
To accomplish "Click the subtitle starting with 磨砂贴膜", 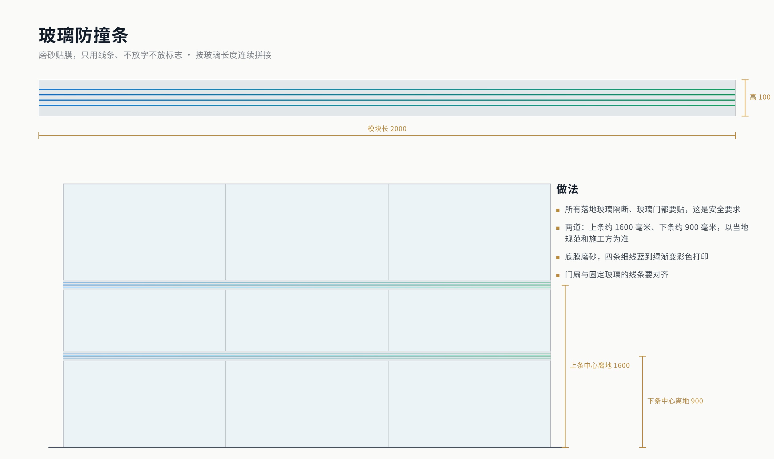I will click(155, 55).
